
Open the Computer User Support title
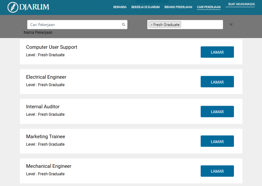pyautogui.click(x=52, y=47)
